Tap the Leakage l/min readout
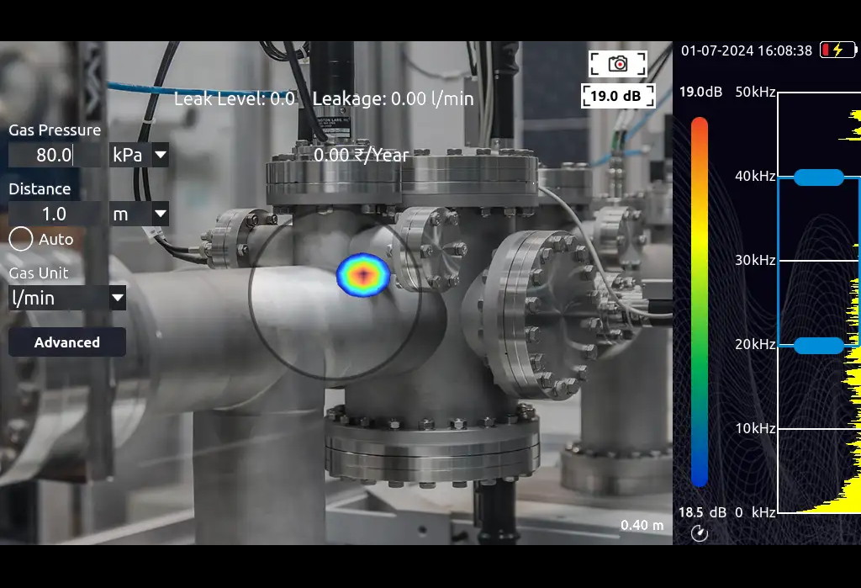This screenshot has height=588, width=861. click(393, 98)
